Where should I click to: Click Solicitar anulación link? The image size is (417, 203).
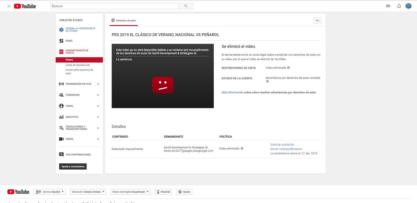tap(282, 145)
